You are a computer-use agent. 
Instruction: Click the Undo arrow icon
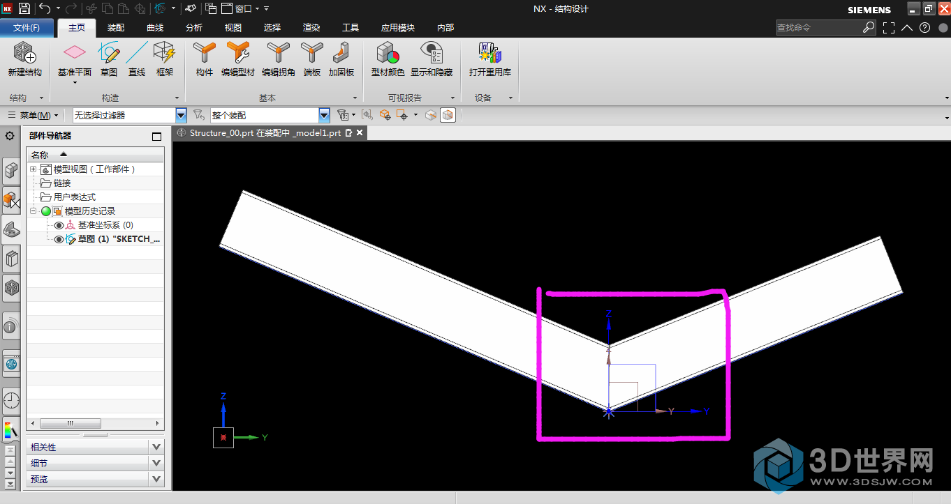tap(45, 8)
